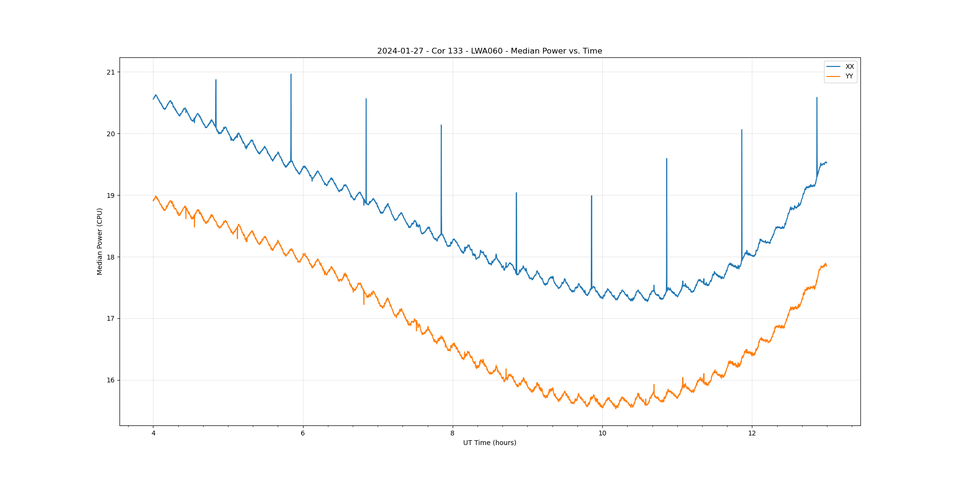Image resolution: width=956 pixels, height=478 pixels.
Task: Click the XX label in the legend
Action: (x=849, y=67)
